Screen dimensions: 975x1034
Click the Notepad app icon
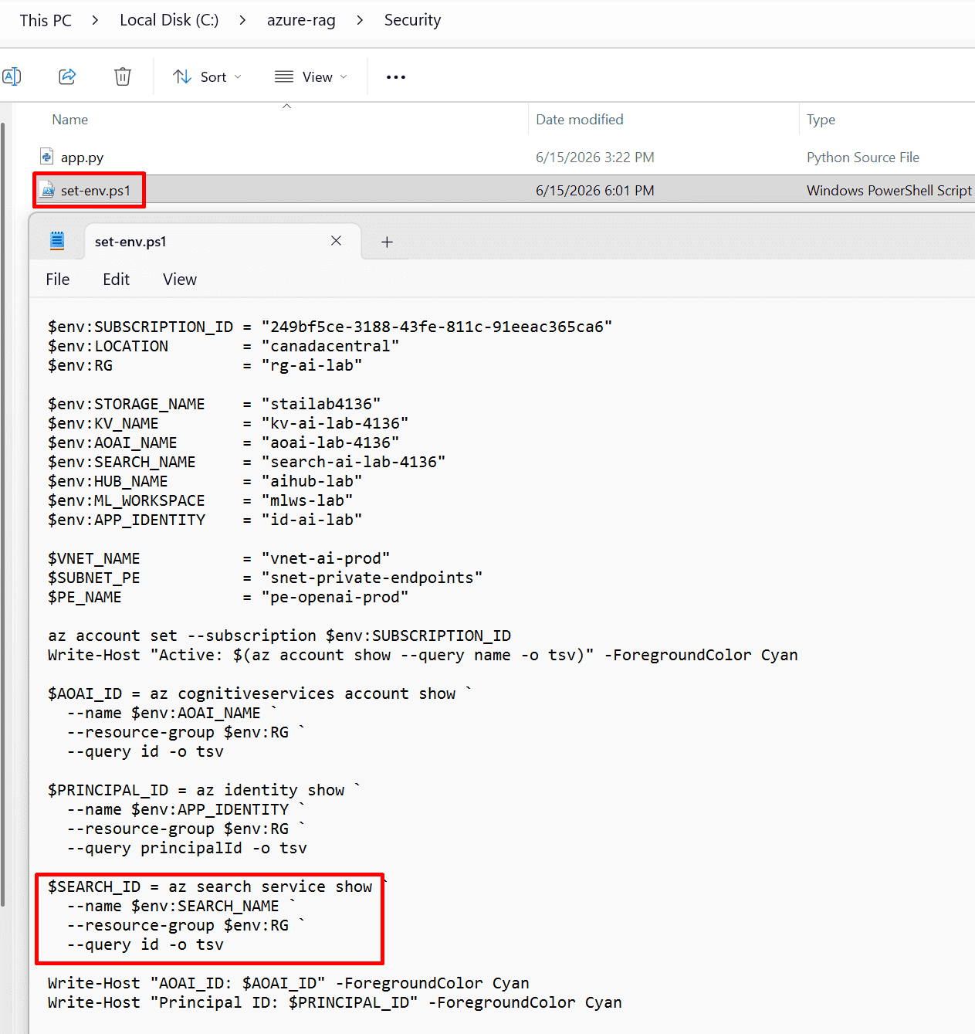[x=57, y=241]
